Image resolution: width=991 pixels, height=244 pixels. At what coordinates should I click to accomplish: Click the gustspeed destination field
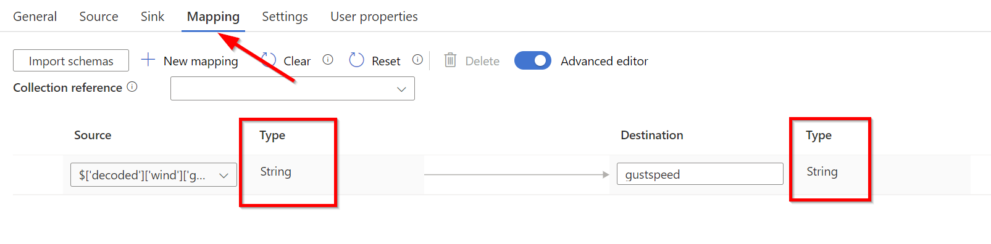[700, 174]
